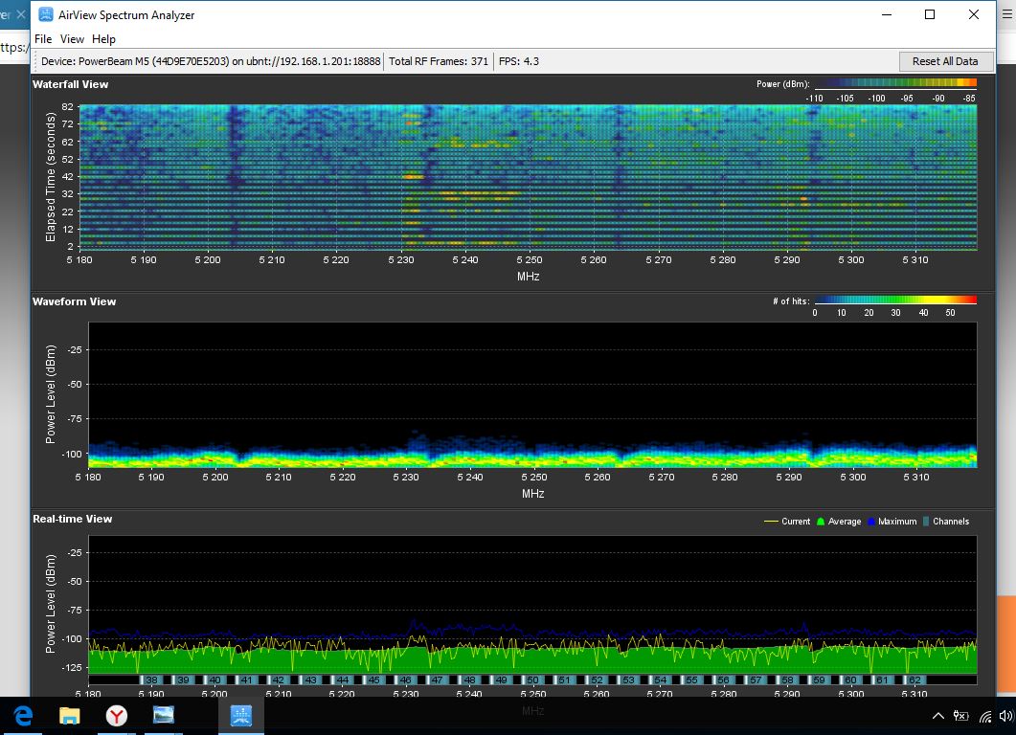Launch Microsoft Edge from the taskbar

click(x=23, y=715)
